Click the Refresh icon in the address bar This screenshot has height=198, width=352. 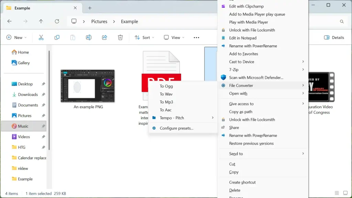pos(57,21)
